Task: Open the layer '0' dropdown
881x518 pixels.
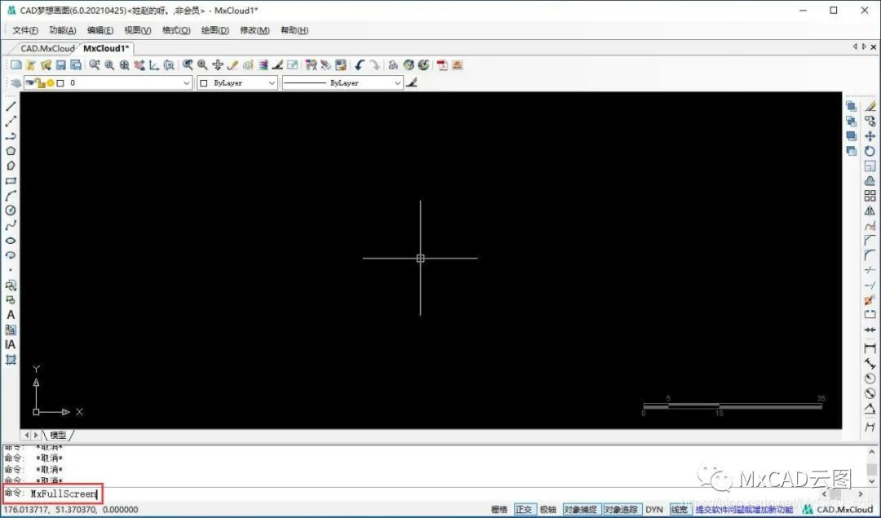Action: [187, 83]
